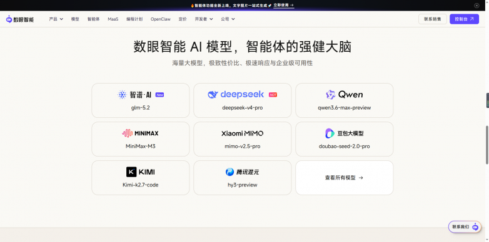Open the 控制台 console button

(464, 19)
